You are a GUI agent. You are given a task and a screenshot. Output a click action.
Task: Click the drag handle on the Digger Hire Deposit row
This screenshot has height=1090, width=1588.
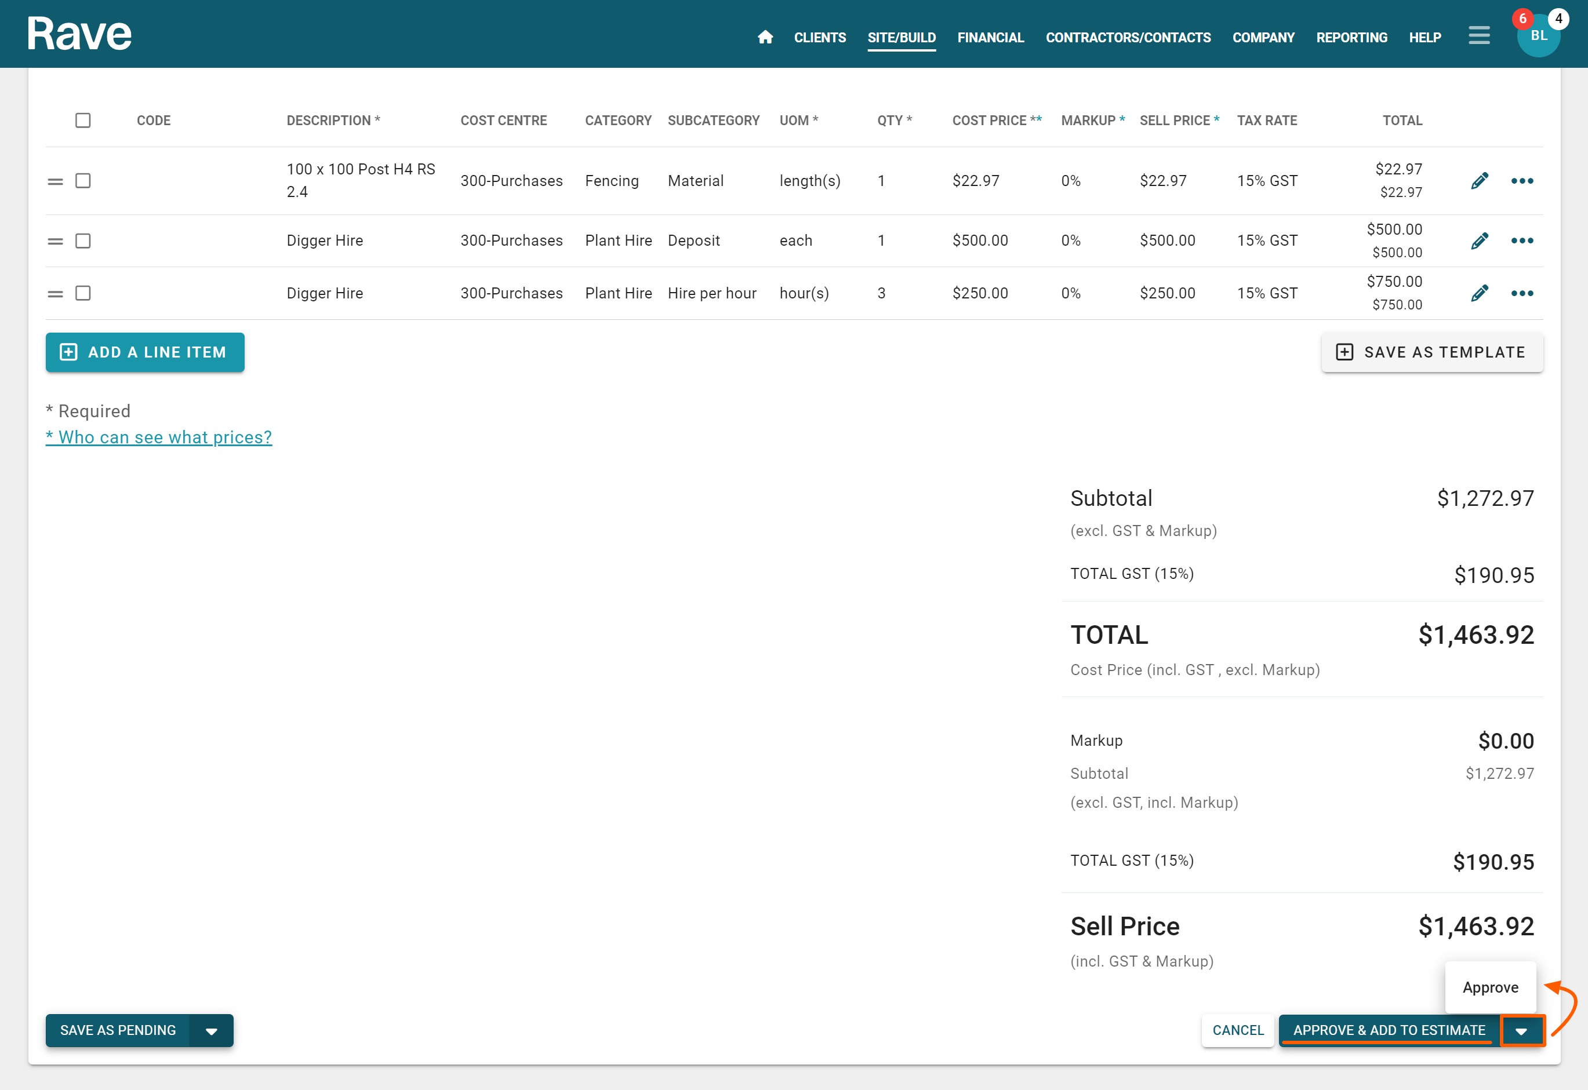pyautogui.click(x=55, y=241)
